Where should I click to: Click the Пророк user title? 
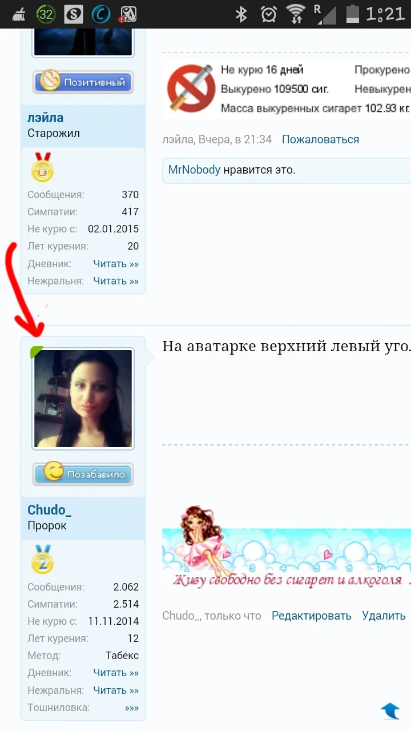pyautogui.click(x=47, y=525)
